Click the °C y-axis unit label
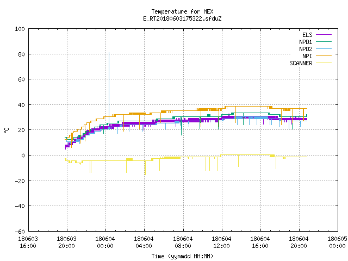The width and height of the screenshot is (348, 261). pos(7,130)
